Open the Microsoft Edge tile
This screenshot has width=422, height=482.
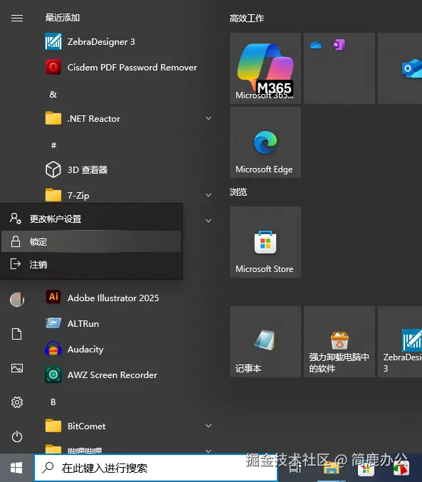pos(265,142)
